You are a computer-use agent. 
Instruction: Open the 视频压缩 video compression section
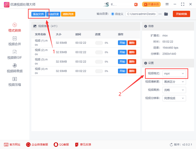click(x=15, y=82)
